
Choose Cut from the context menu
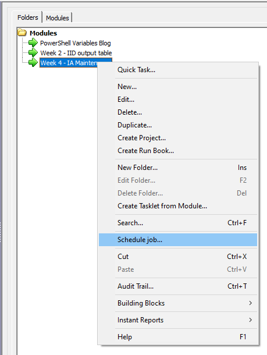[x=178, y=257]
